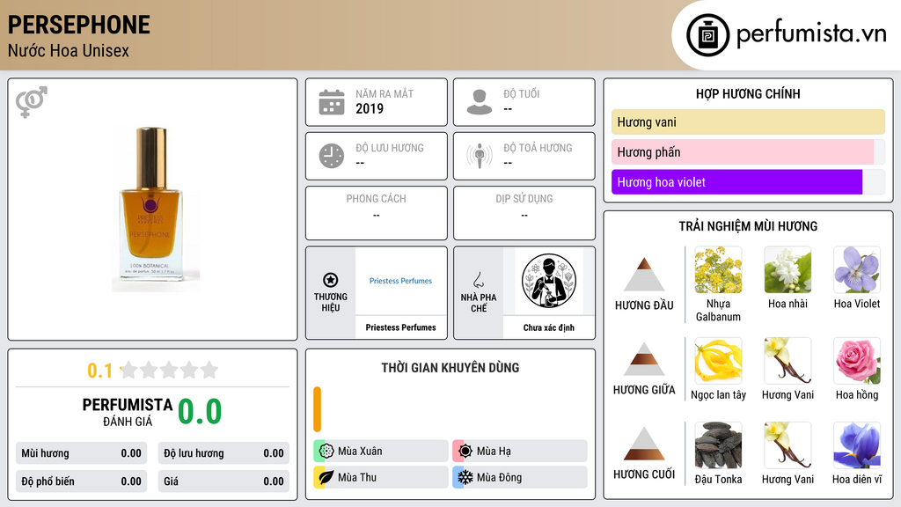
Task: Click the person icon beside Độ tuổi
Action: coord(480,102)
